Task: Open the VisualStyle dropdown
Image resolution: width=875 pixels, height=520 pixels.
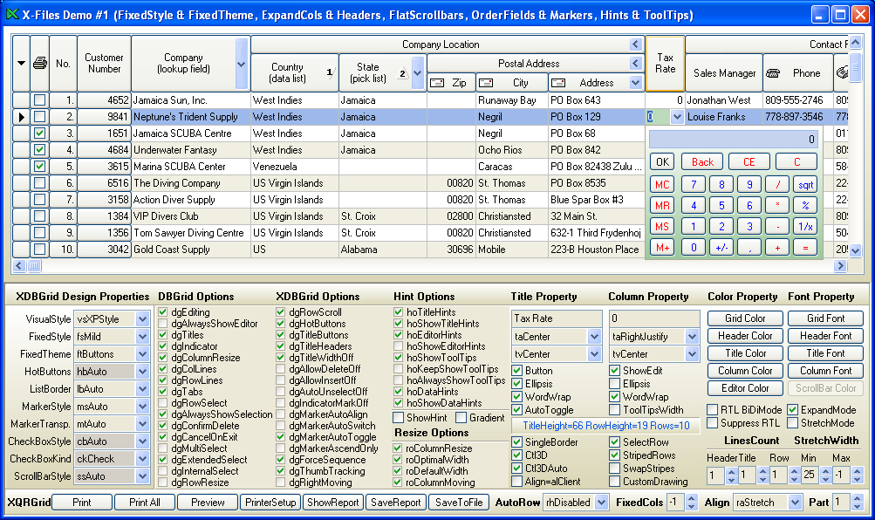Action: pos(143,319)
